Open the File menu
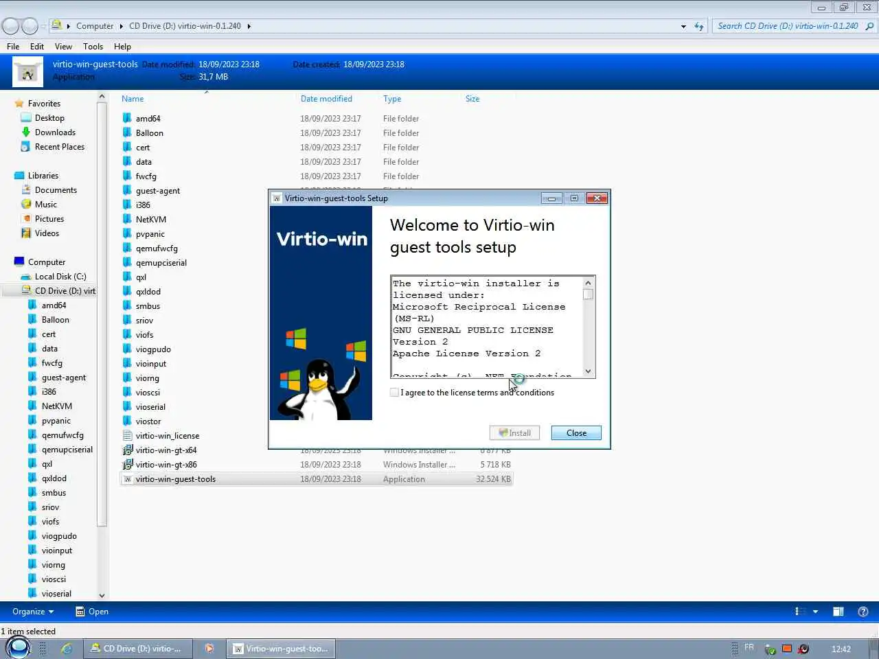 13,47
